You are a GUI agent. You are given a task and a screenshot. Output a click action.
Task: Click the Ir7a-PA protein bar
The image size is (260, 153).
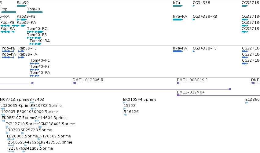[178, 51]
